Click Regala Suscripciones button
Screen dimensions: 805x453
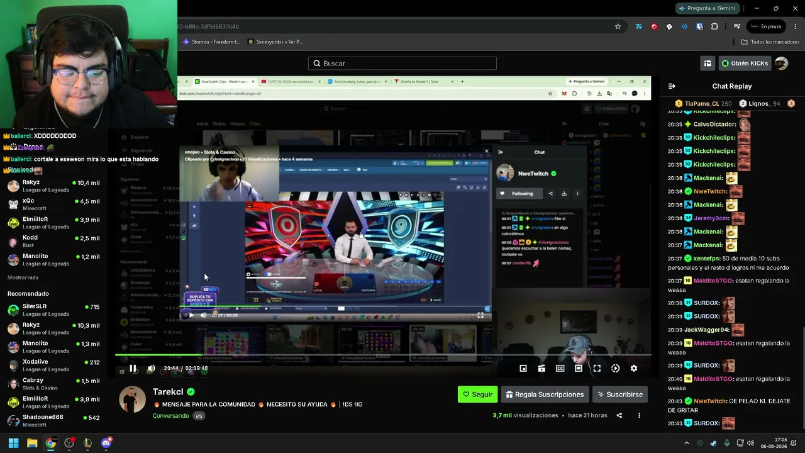tap(545, 394)
